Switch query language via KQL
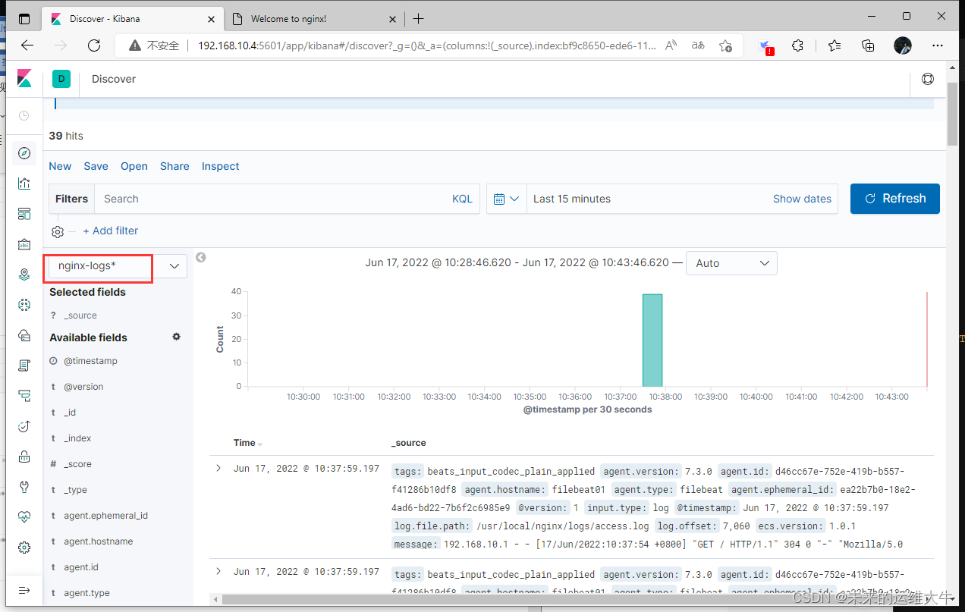Viewport: 965px width, 612px height. tap(462, 199)
